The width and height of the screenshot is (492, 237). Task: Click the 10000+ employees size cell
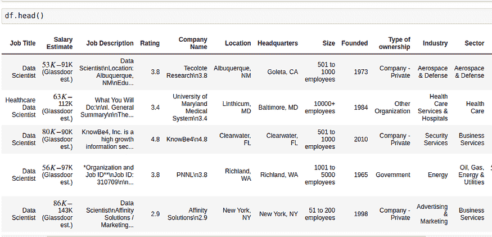pos(319,107)
